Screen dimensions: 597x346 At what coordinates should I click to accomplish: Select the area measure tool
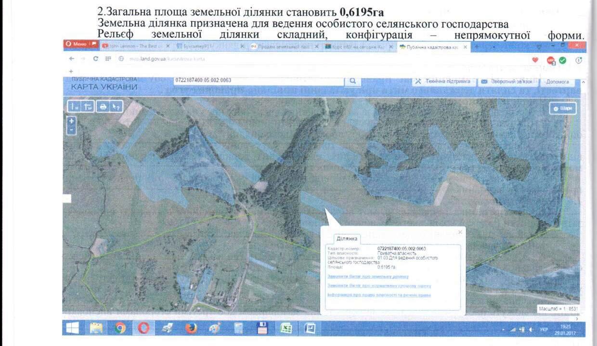[x=89, y=107]
